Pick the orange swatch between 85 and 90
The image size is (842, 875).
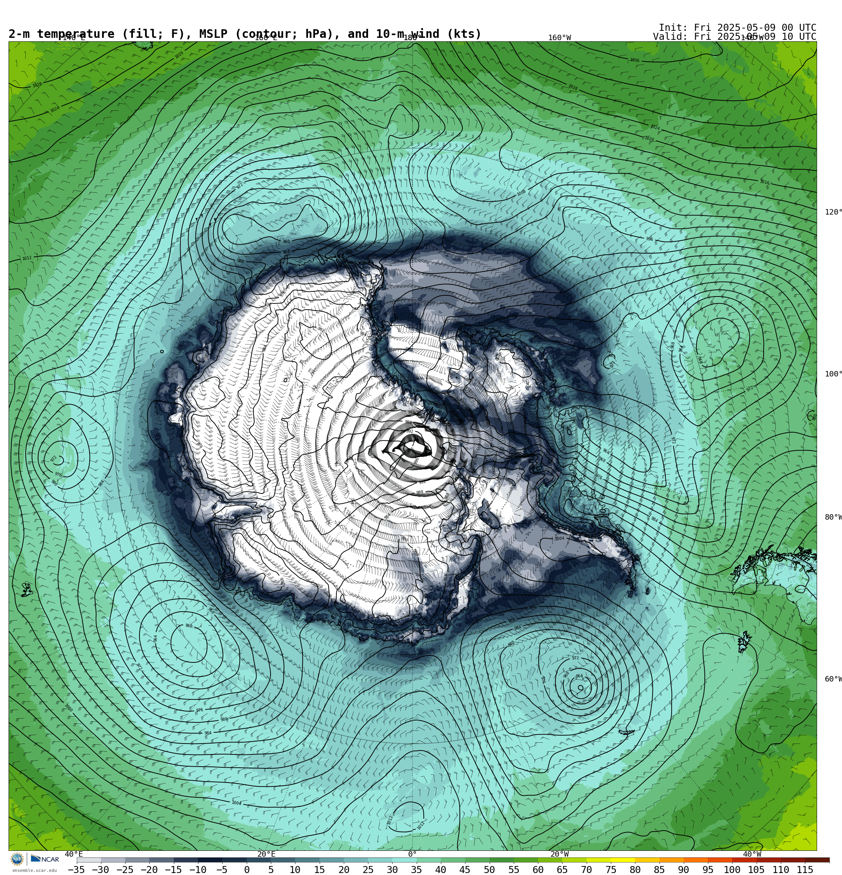[x=672, y=860]
